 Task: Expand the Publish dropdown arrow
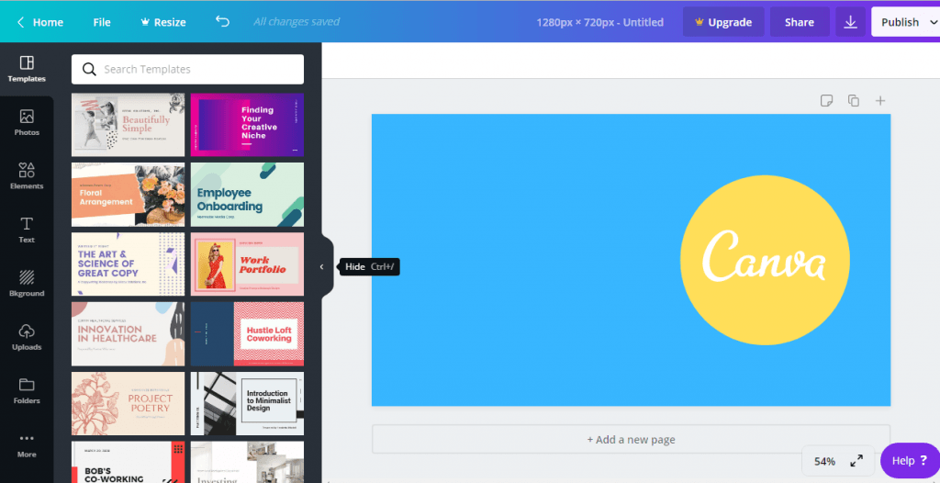pos(933,22)
